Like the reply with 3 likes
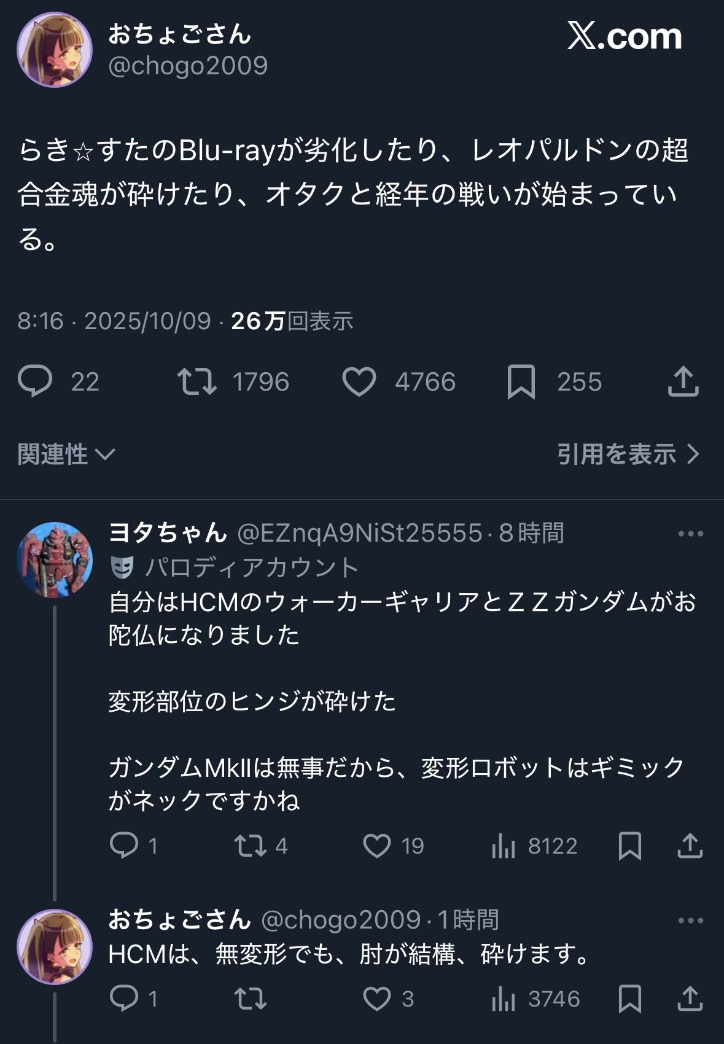The width and height of the screenshot is (724, 1044). tap(377, 999)
